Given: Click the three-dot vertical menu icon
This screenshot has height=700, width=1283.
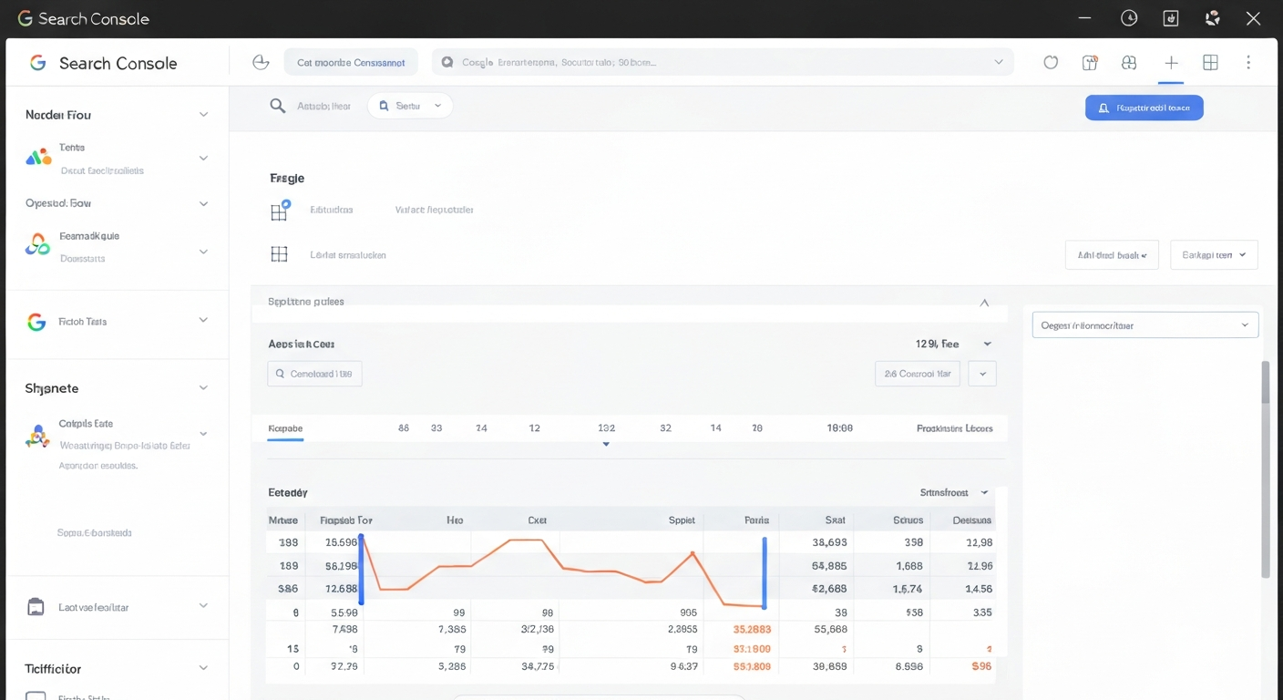Looking at the screenshot, I should click(x=1247, y=63).
